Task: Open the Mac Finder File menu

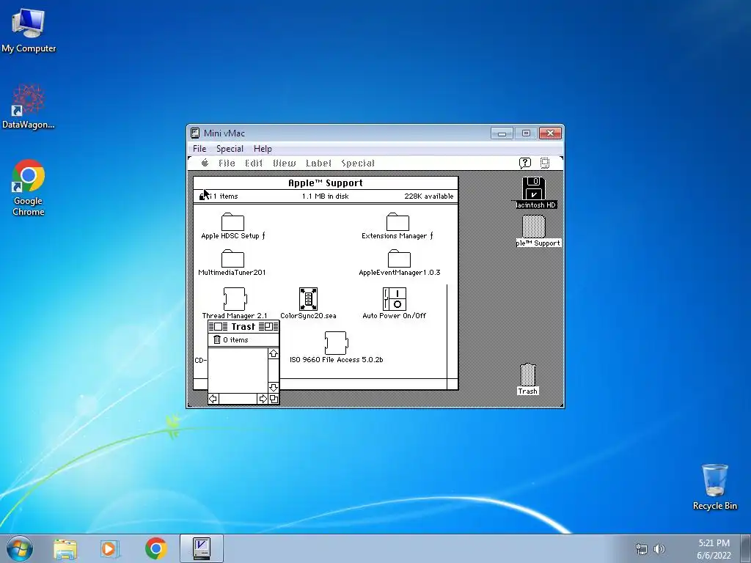Action: [x=227, y=163]
